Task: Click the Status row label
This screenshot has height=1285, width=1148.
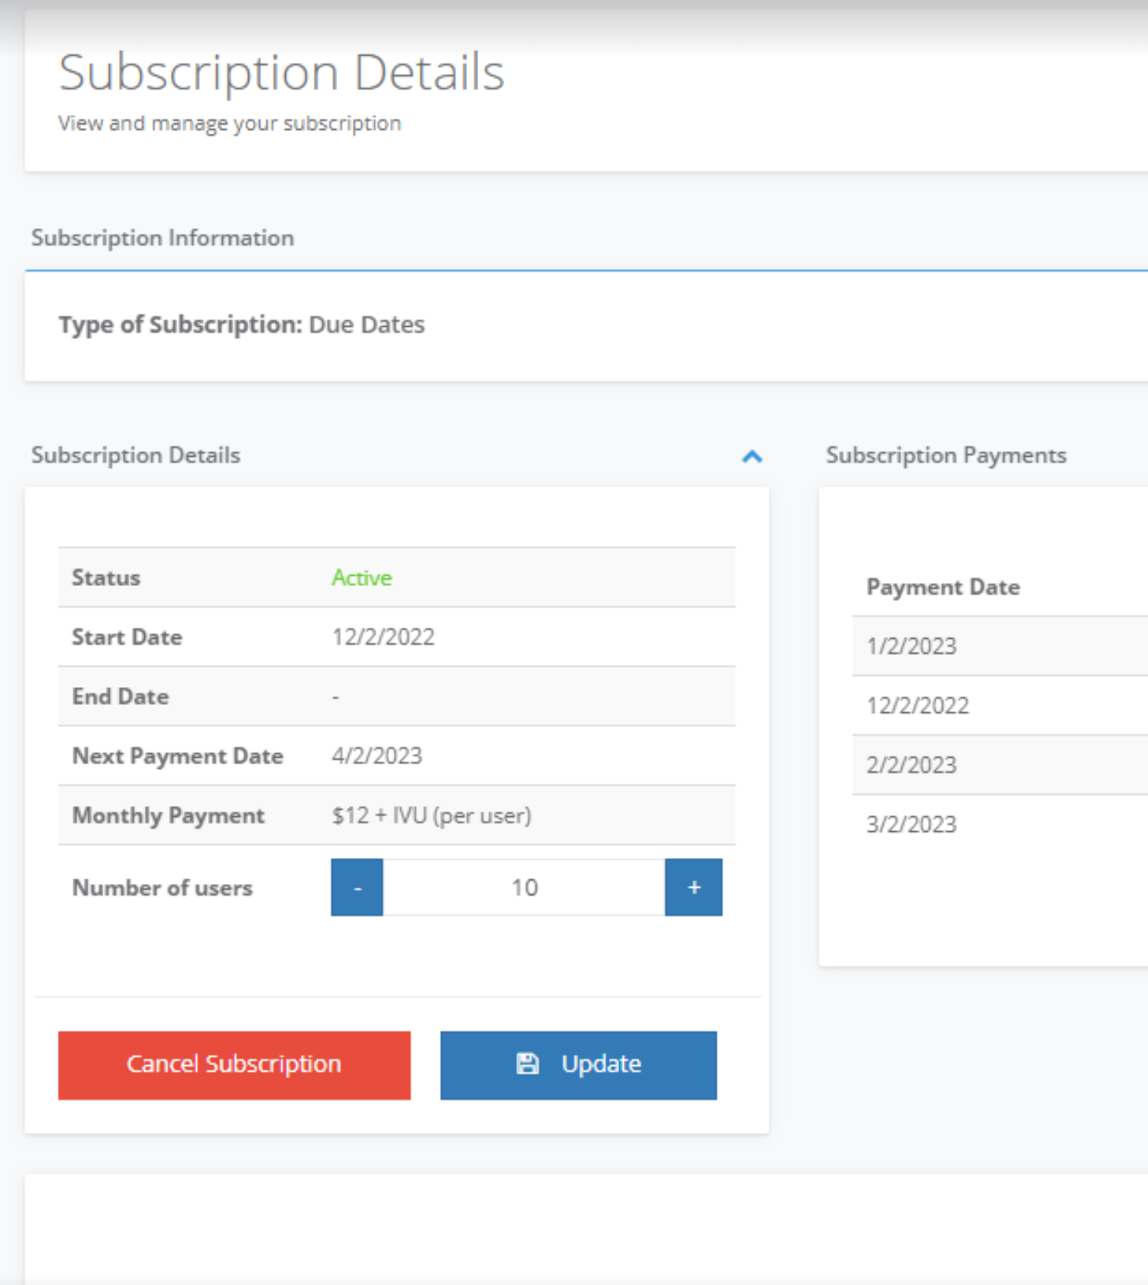Action: coord(106,578)
